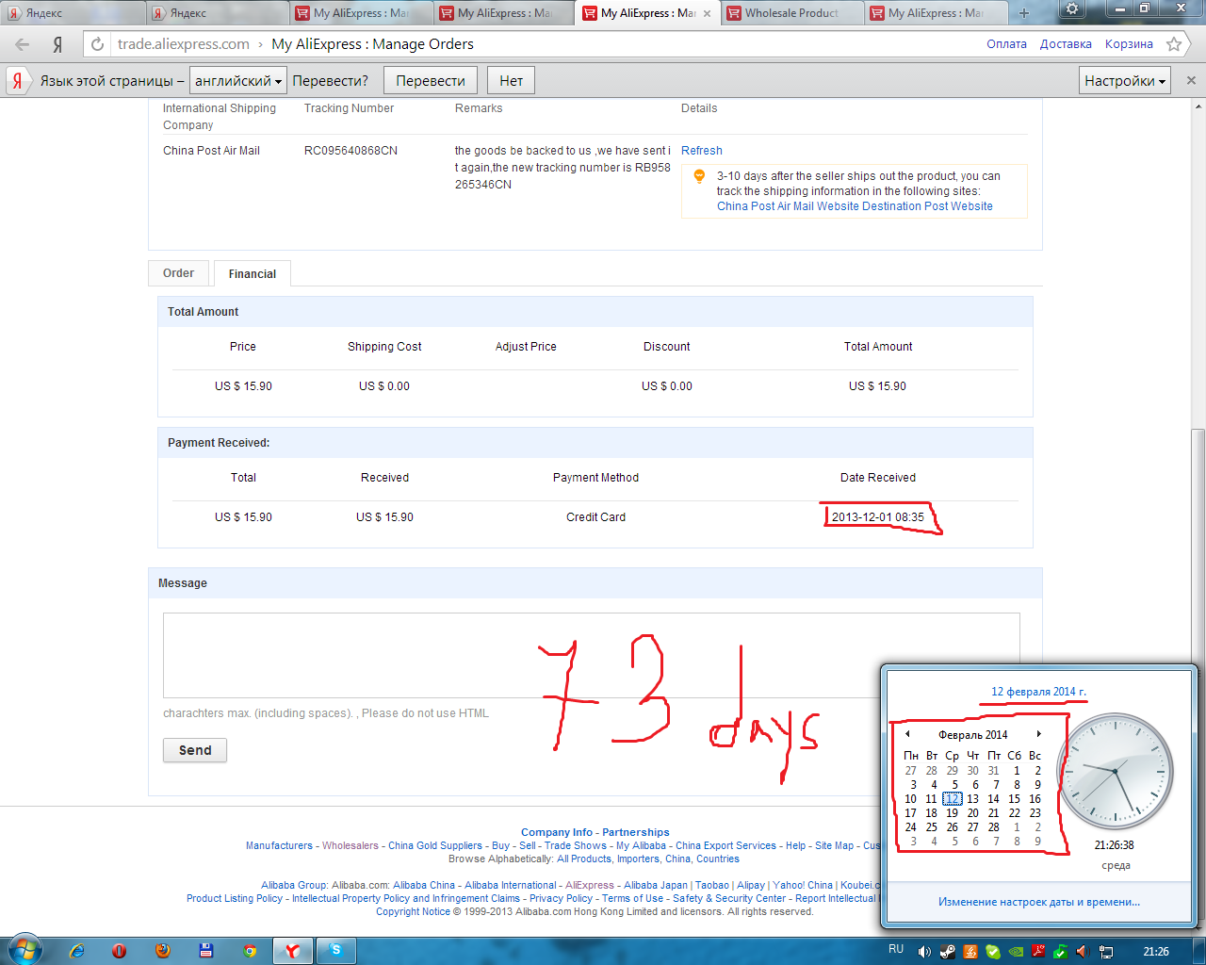Image resolution: width=1206 pixels, height=965 pixels.
Task: Click the Корзина link in address bar
Action: [x=1129, y=44]
